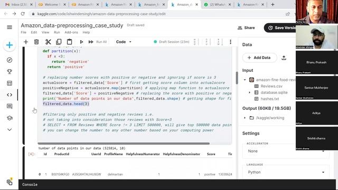This screenshot has width=338, height=190.
Task: Click the Add Data button
Action: click(x=259, y=58)
